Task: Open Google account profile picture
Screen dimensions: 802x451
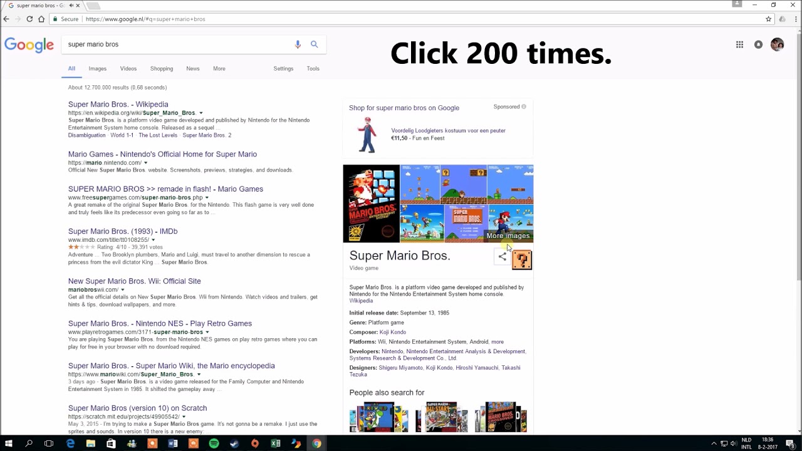Action: coord(778,44)
